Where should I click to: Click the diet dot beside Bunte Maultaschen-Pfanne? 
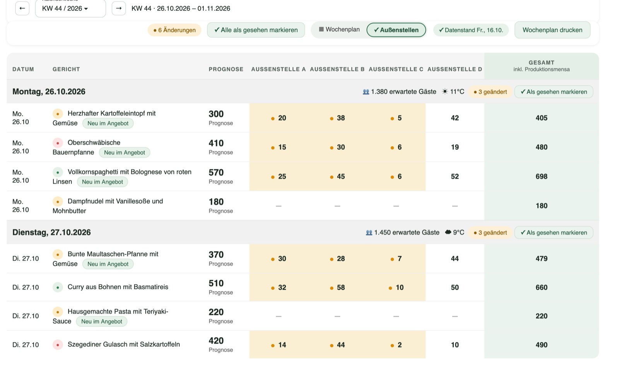(58, 254)
